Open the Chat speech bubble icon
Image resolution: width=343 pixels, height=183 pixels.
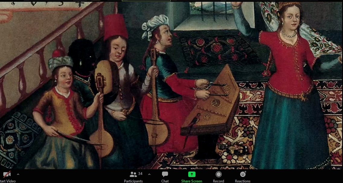(165, 174)
